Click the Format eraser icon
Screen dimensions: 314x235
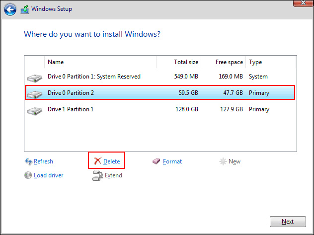click(x=157, y=161)
